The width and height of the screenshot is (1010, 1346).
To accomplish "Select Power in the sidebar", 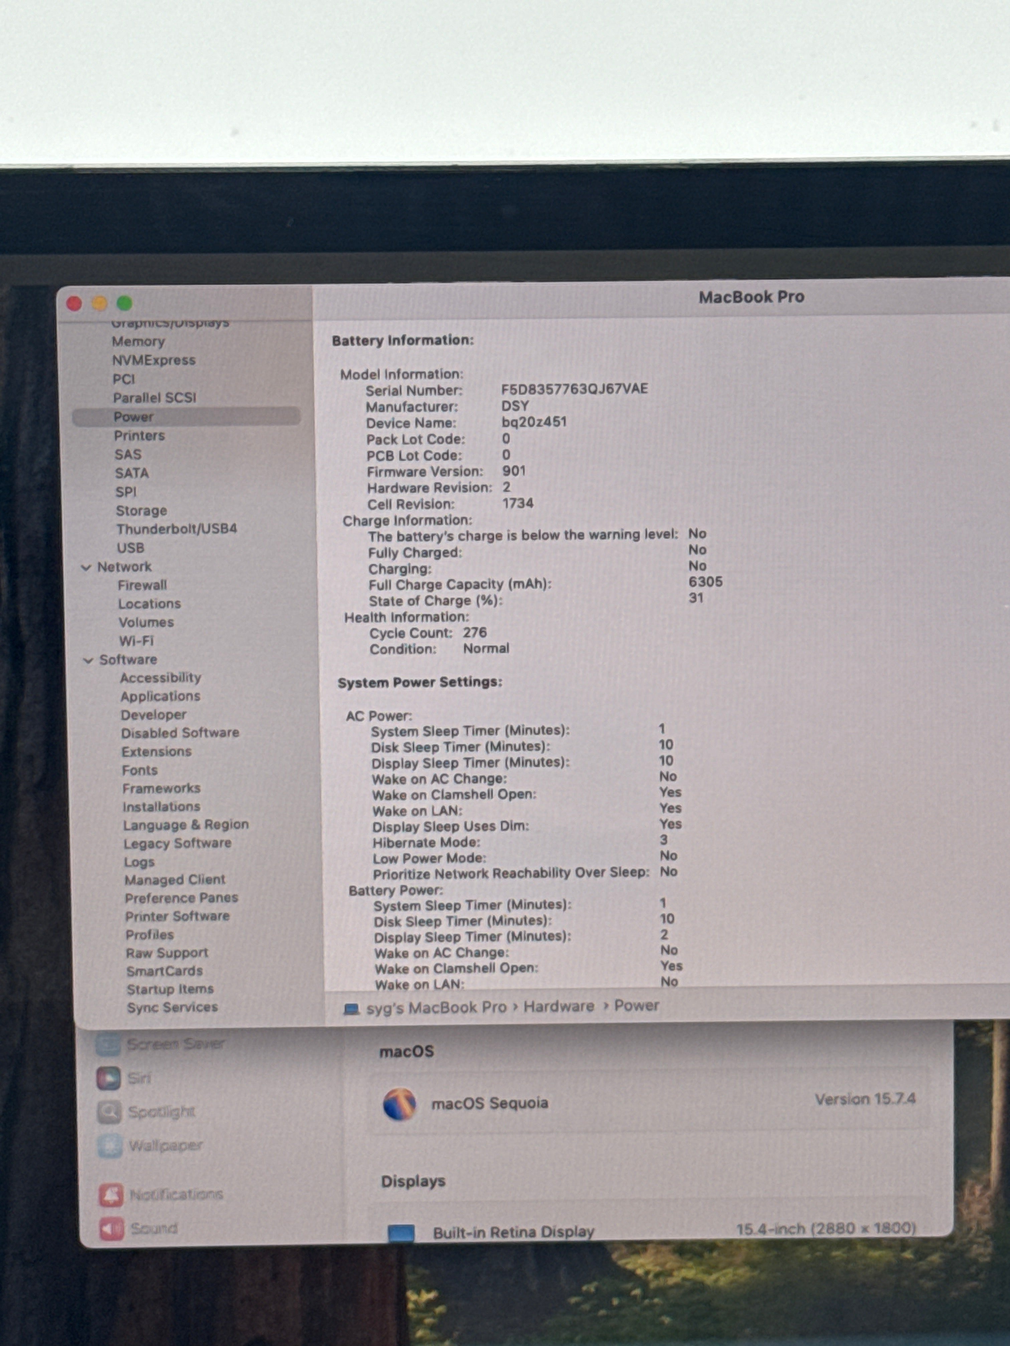I will click(186, 417).
